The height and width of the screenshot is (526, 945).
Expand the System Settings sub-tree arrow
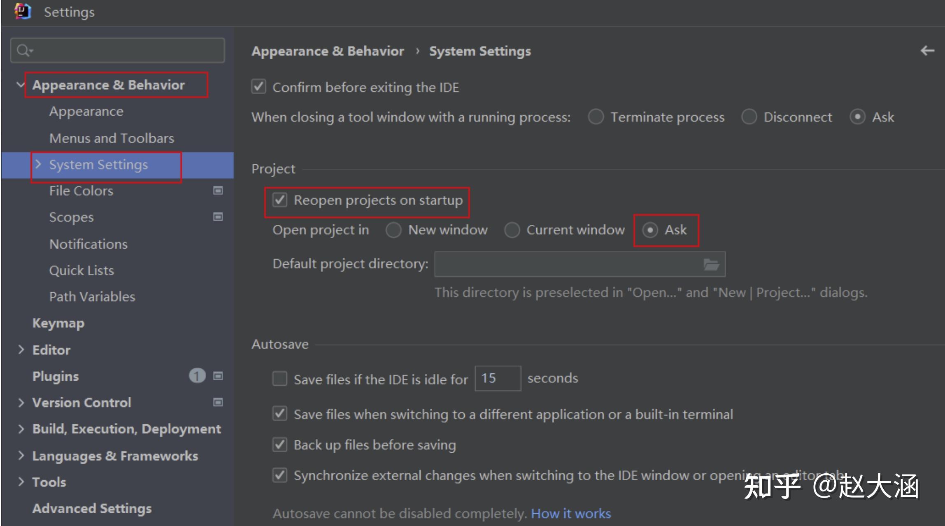tap(38, 164)
